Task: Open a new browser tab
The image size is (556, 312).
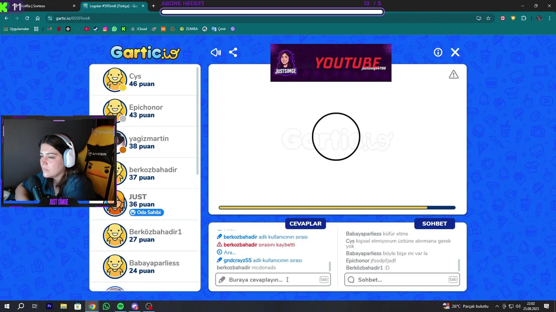Action: point(153,6)
